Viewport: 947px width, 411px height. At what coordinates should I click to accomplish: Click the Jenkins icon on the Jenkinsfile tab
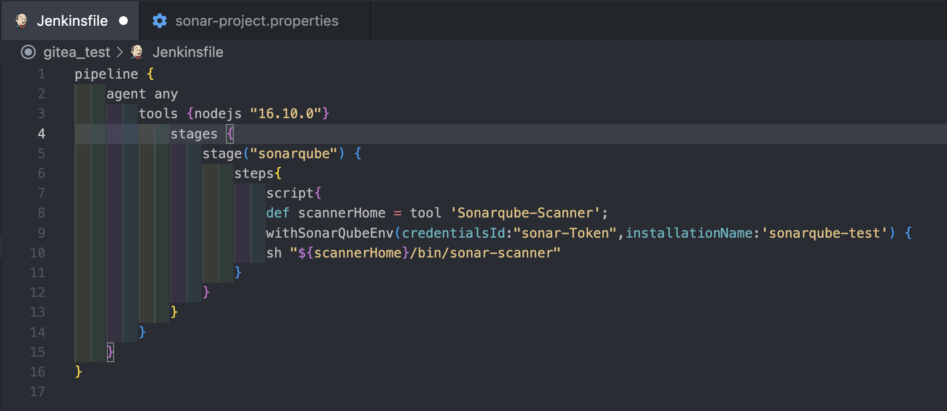21,21
